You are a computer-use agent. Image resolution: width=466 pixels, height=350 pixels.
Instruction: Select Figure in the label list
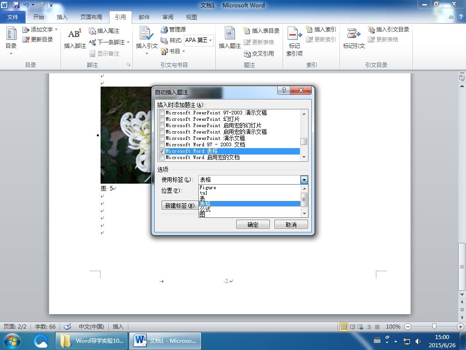pos(250,187)
